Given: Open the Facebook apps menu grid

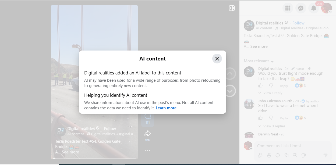Looking at the screenshot, I should [x=288, y=8].
